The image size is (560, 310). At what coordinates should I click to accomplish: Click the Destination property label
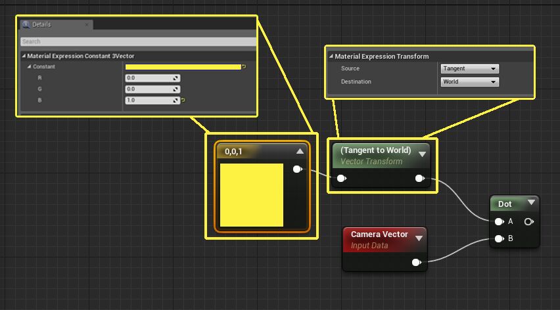tap(356, 81)
